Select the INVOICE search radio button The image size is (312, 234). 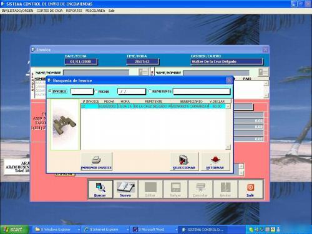(50, 91)
